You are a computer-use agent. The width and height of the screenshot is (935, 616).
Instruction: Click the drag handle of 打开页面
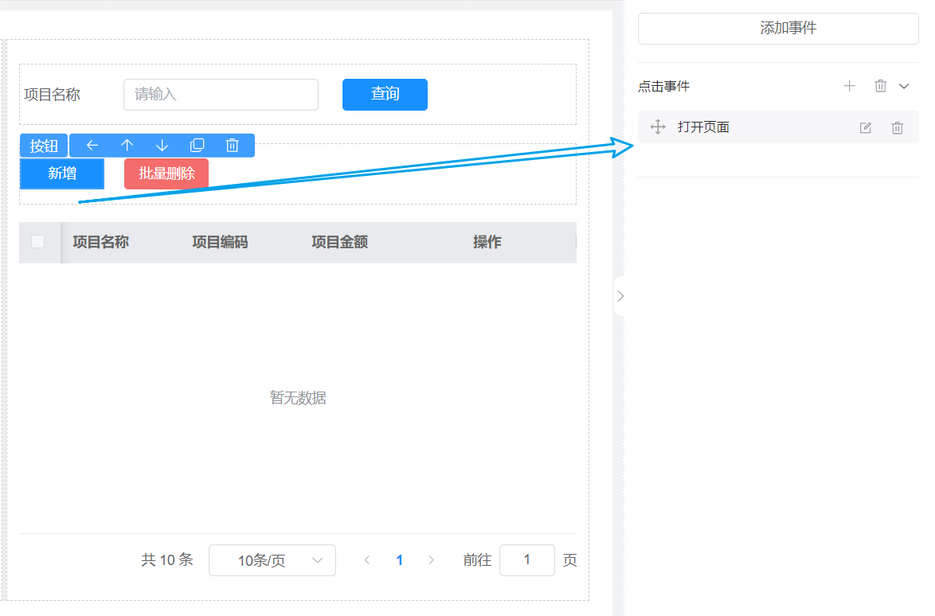pyautogui.click(x=658, y=127)
